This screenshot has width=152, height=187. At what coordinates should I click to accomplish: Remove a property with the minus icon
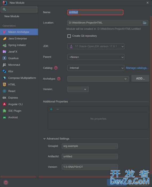[58, 109]
